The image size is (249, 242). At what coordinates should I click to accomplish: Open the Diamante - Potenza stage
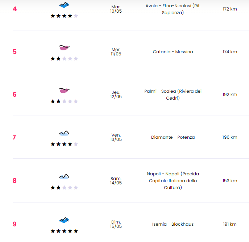click(173, 137)
